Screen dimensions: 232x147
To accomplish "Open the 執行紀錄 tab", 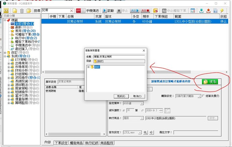I will [x=92, y=143].
